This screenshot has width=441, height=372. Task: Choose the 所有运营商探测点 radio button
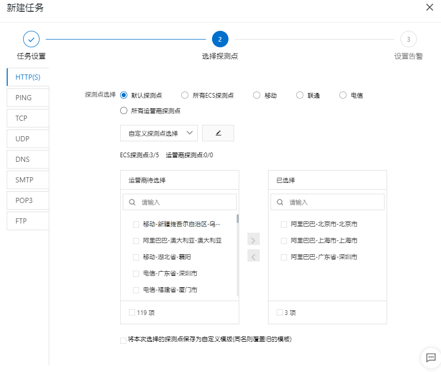pyautogui.click(x=124, y=110)
